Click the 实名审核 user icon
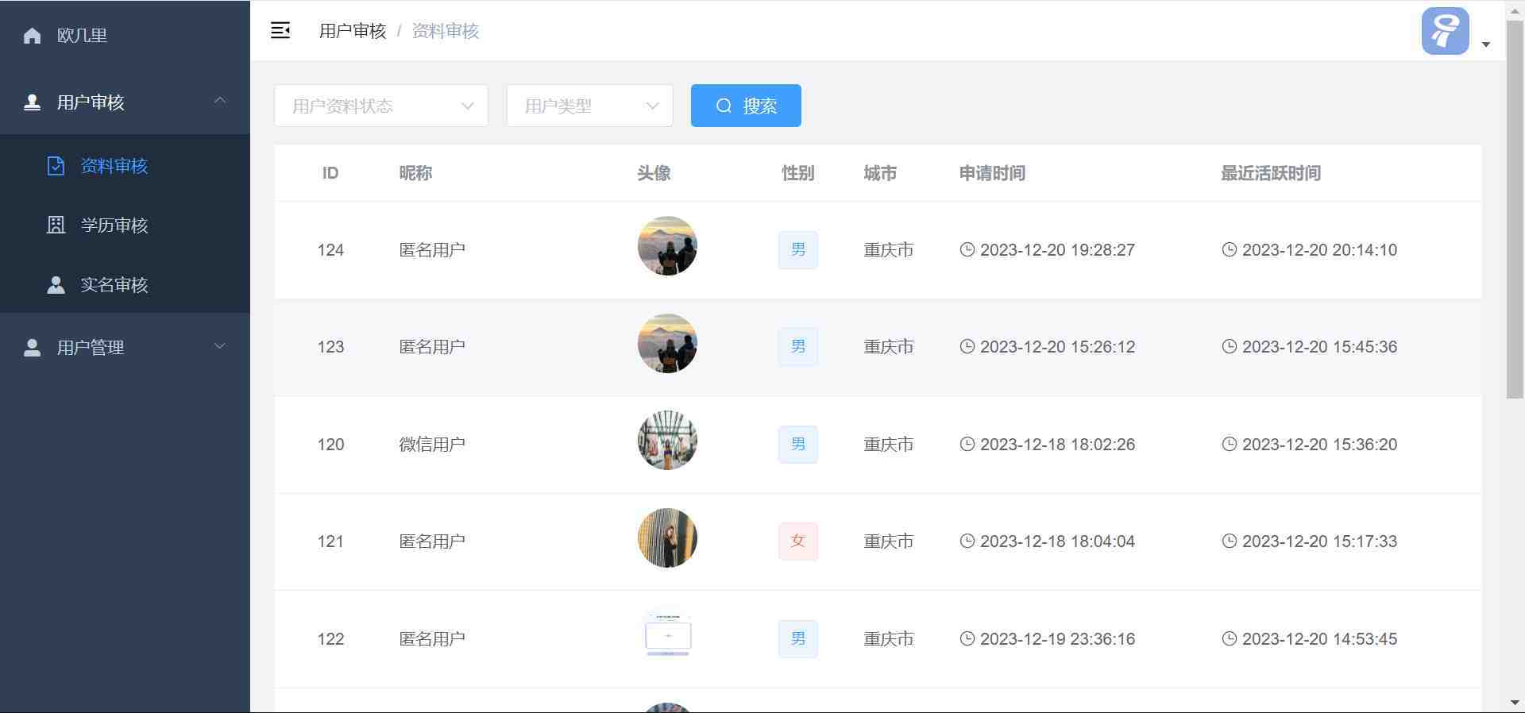 click(x=56, y=285)
